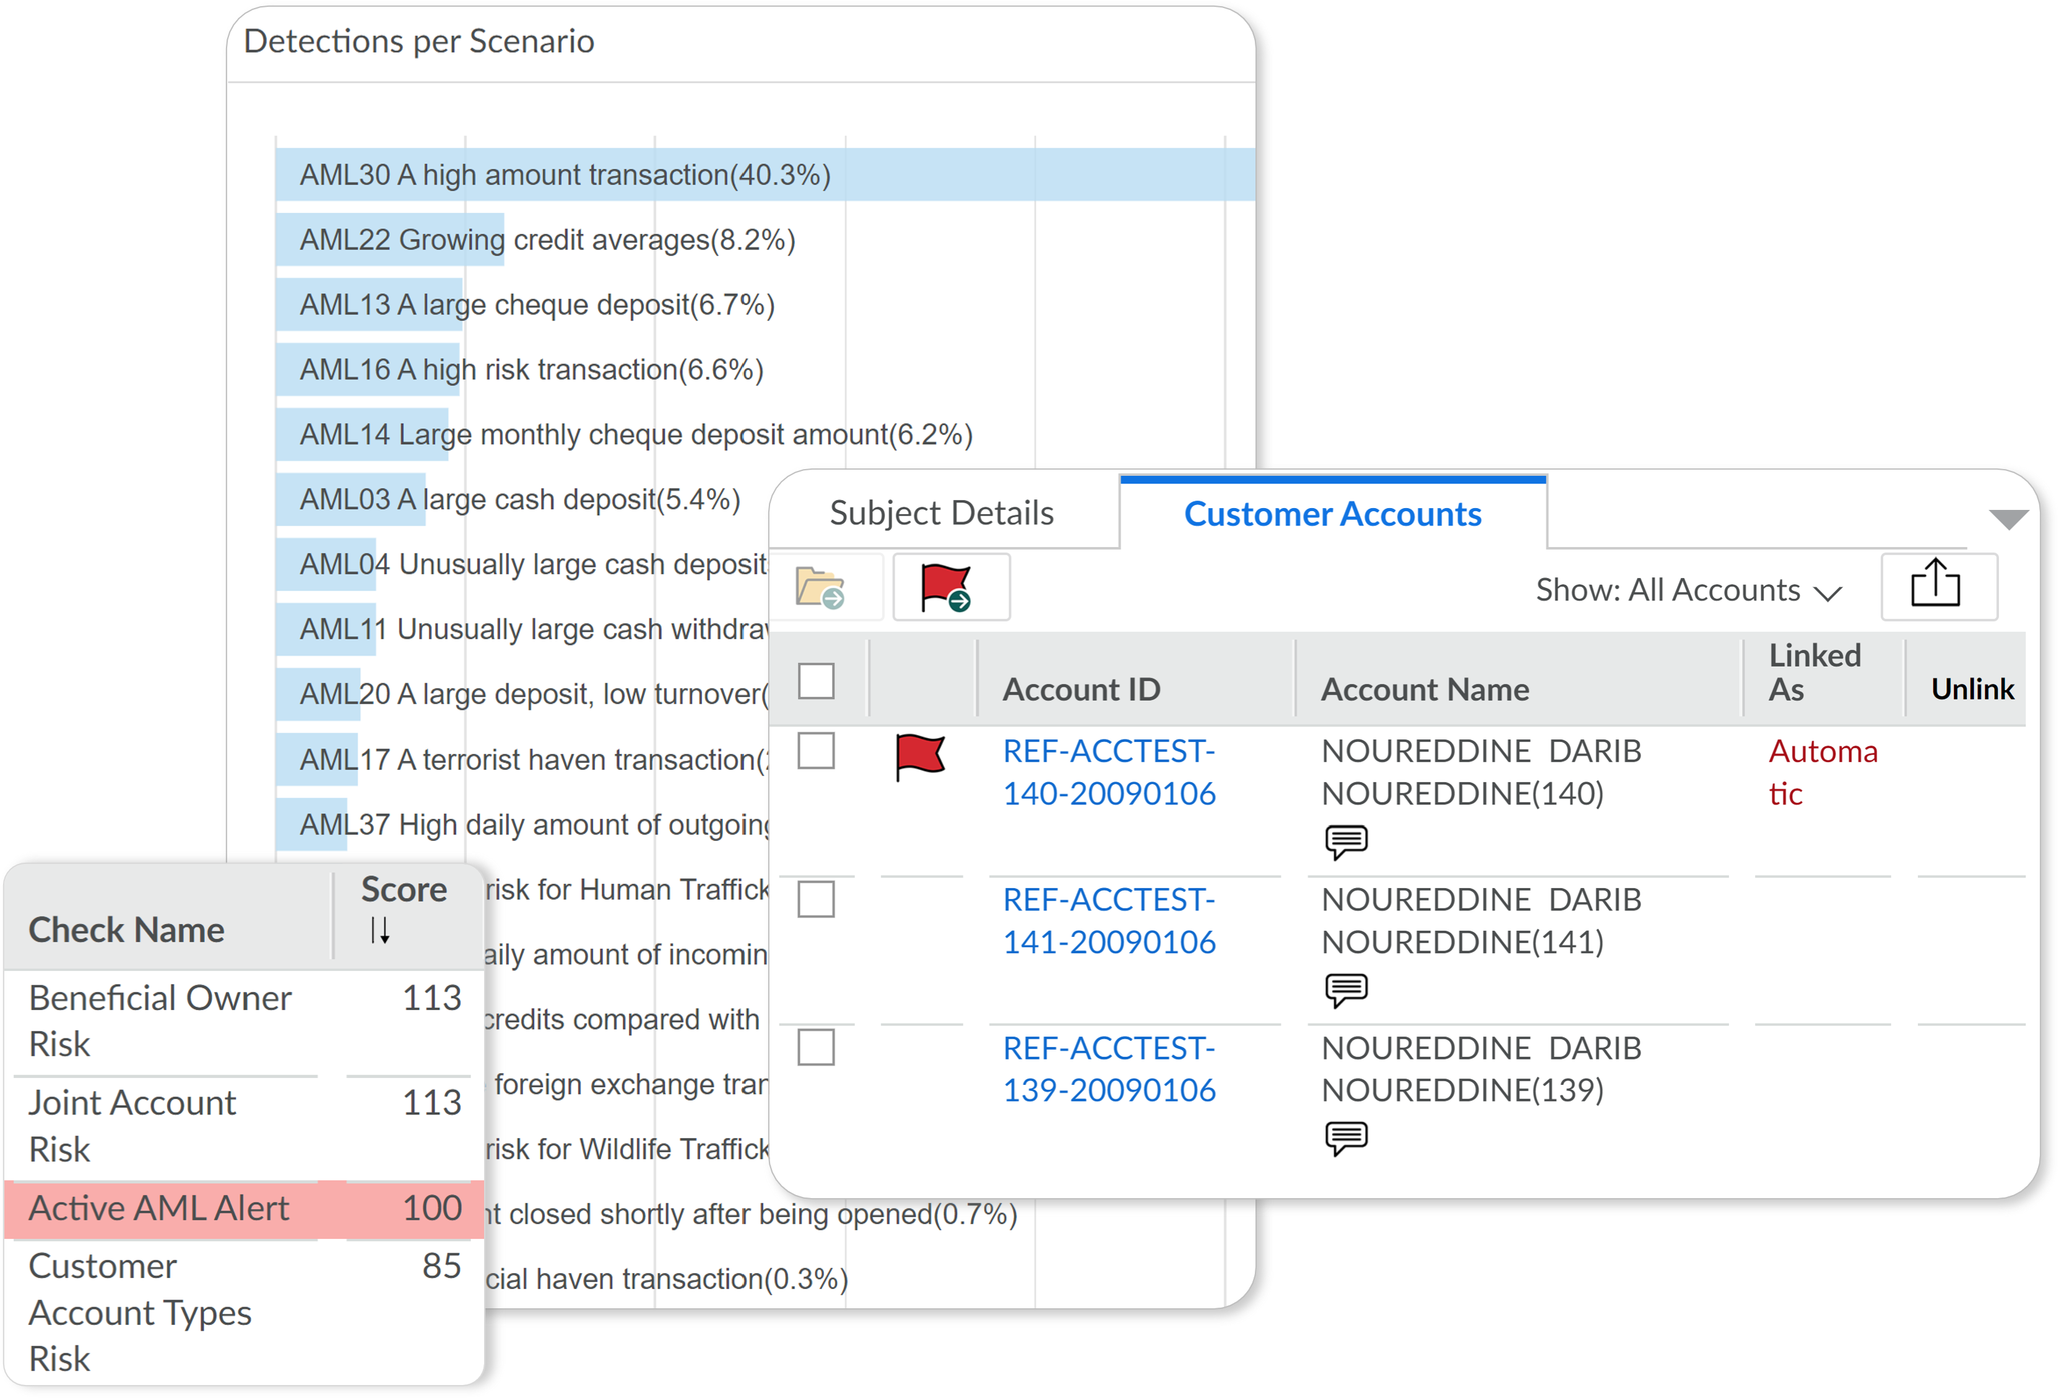2059x1398 pixels.
Task: Switch to the Subject Details tab
Action: click(x=942, y=514)
